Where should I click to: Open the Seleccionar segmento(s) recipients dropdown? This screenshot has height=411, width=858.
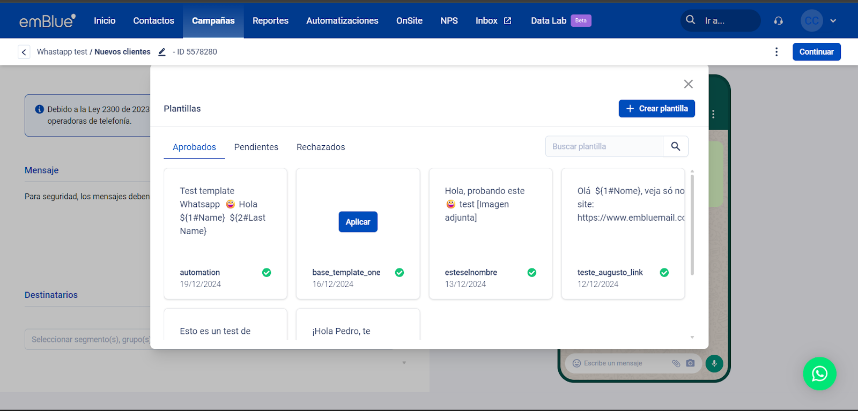point(88,339)
